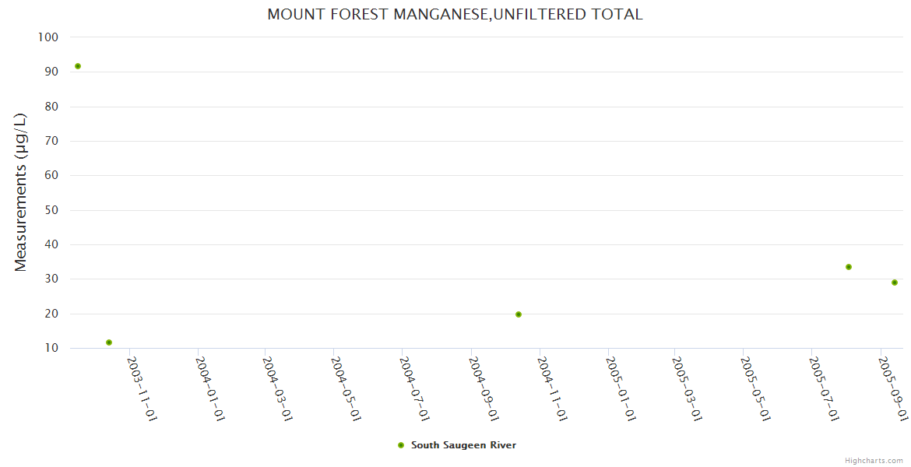Select the data point near 20 µg/L
This screenshot has height=467, width=911.
(x=519, y=314)
